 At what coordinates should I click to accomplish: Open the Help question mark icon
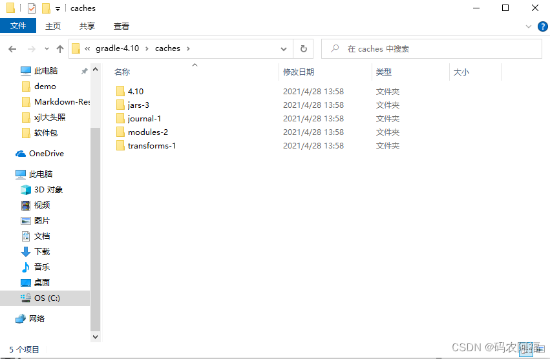click(542, 26)
